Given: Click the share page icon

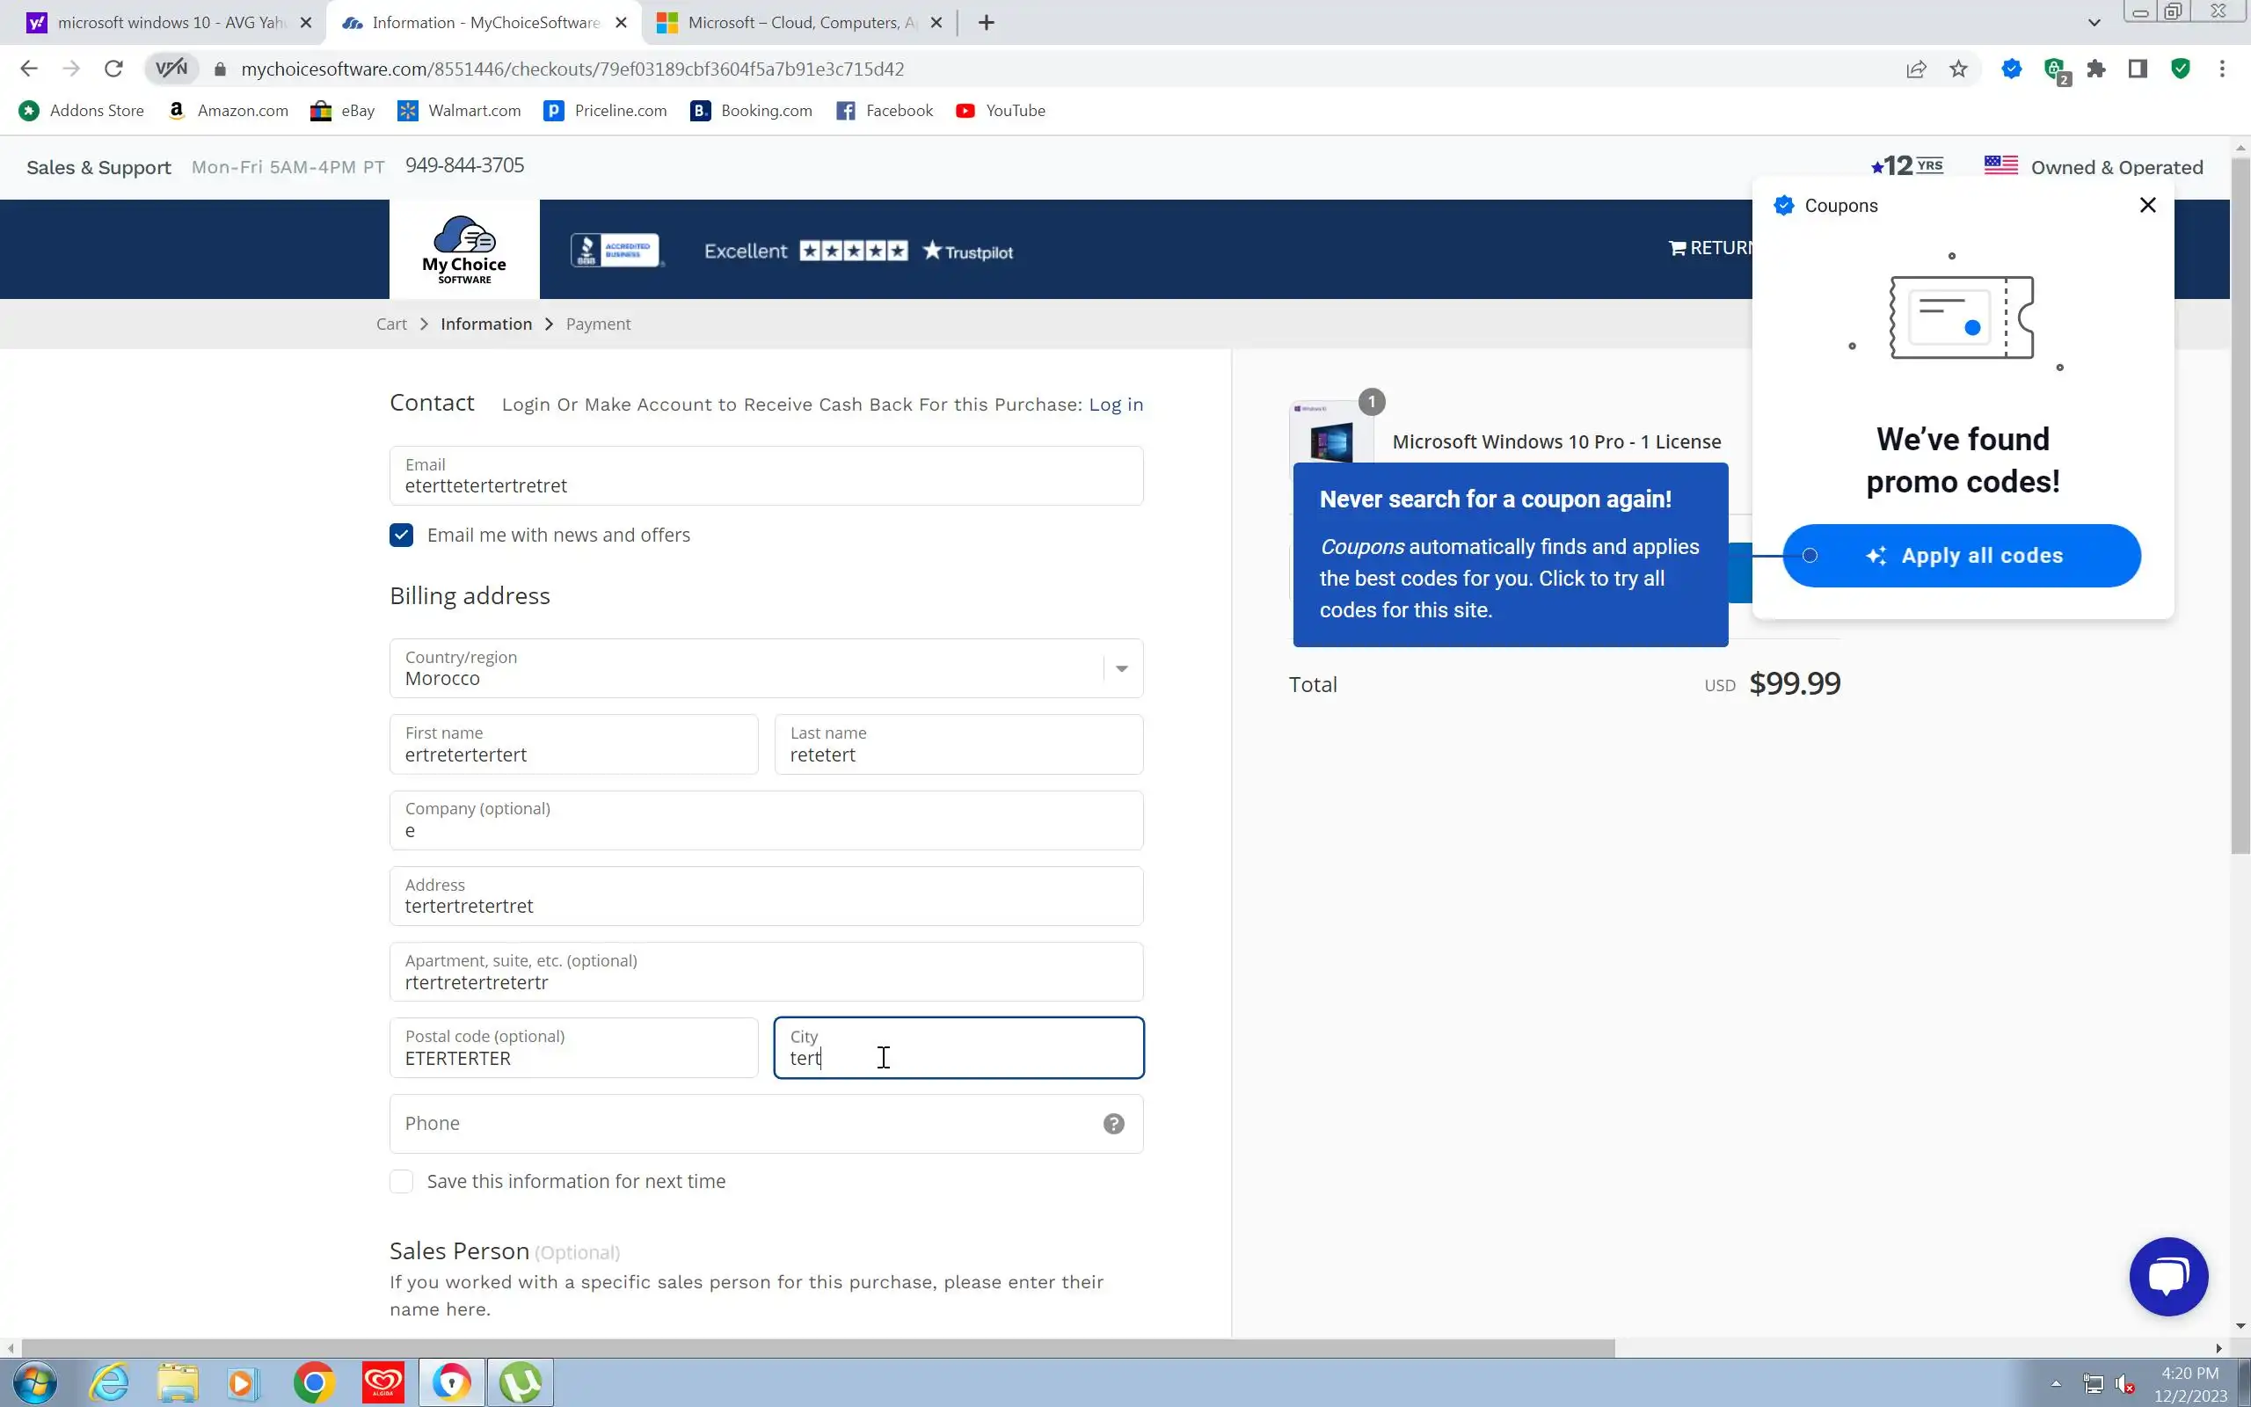Looking at the screenshot, I should (x=1915, y=69).
